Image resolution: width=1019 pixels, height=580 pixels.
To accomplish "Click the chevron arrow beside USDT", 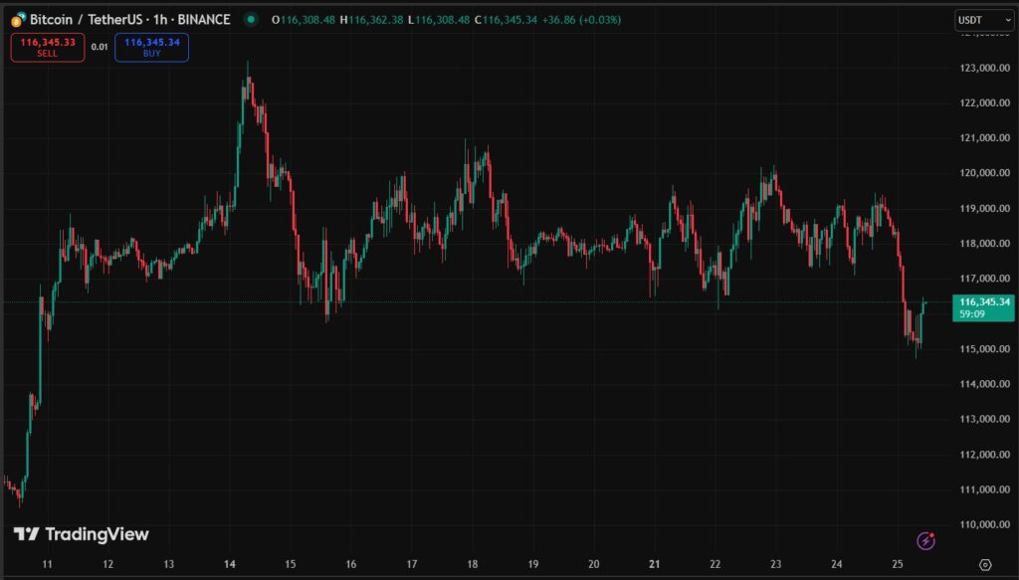I will point(1008,19).
